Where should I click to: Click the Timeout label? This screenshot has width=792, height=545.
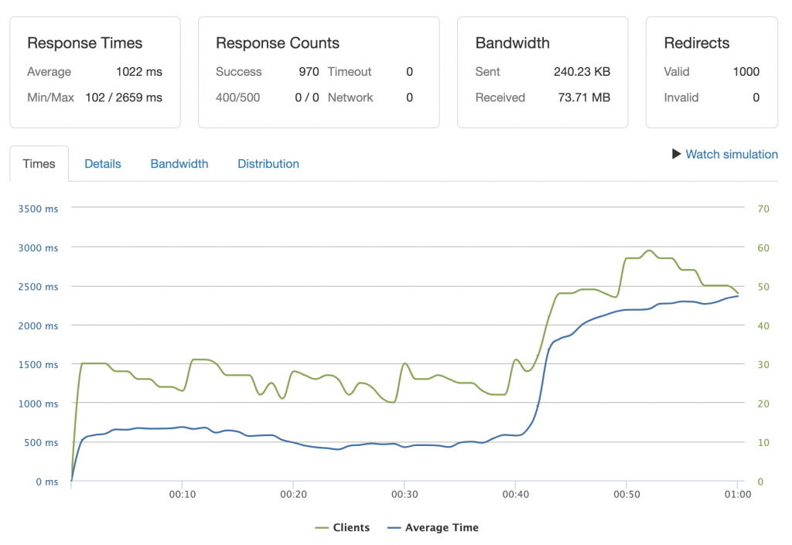pos(350,72)
